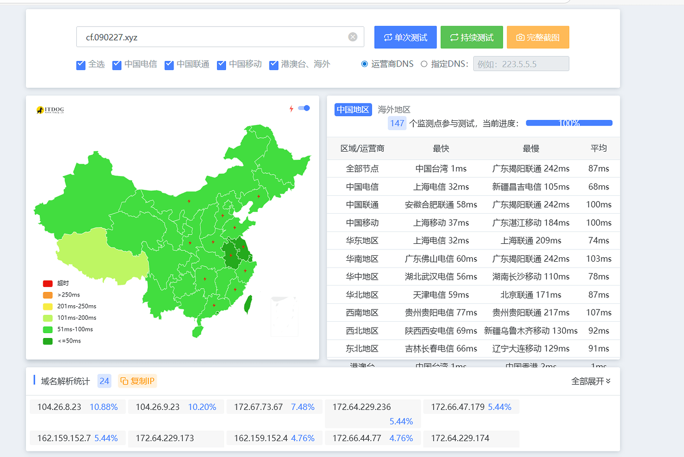The height and width of the screenshot is (457, 684).
Task: Start continuous test (持续测试)
Action: (x=472, y=37)
